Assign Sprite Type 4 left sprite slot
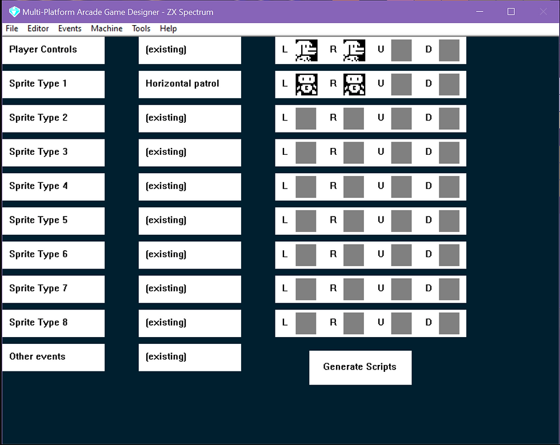The image size is (560, 445). pyautogui.click(x=306, y=187)
